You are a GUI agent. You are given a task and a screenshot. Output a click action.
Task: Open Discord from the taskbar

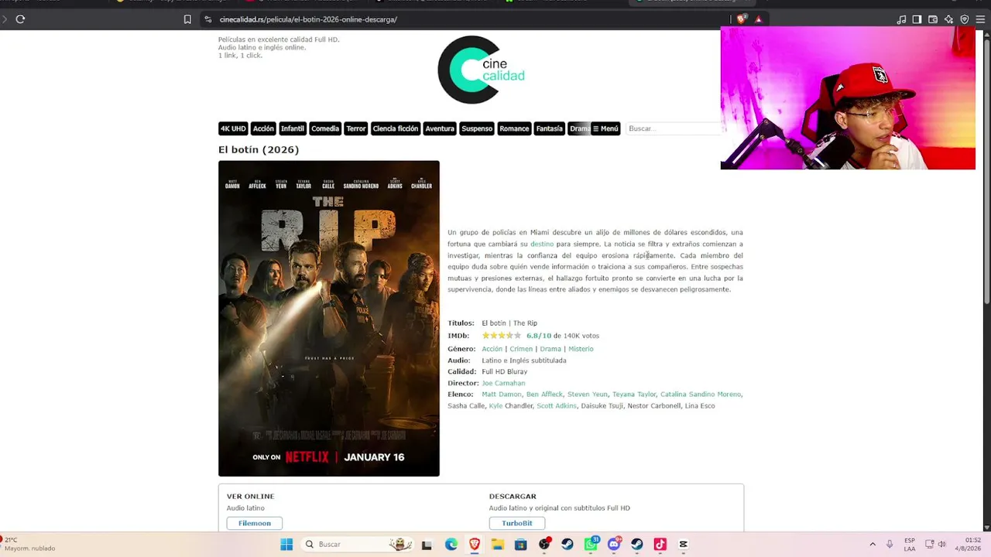click(x=615, y=545)
